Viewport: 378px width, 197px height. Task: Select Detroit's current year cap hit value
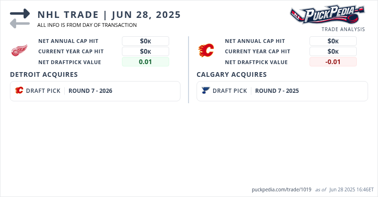pyautogui.click(x=145, y=51)
